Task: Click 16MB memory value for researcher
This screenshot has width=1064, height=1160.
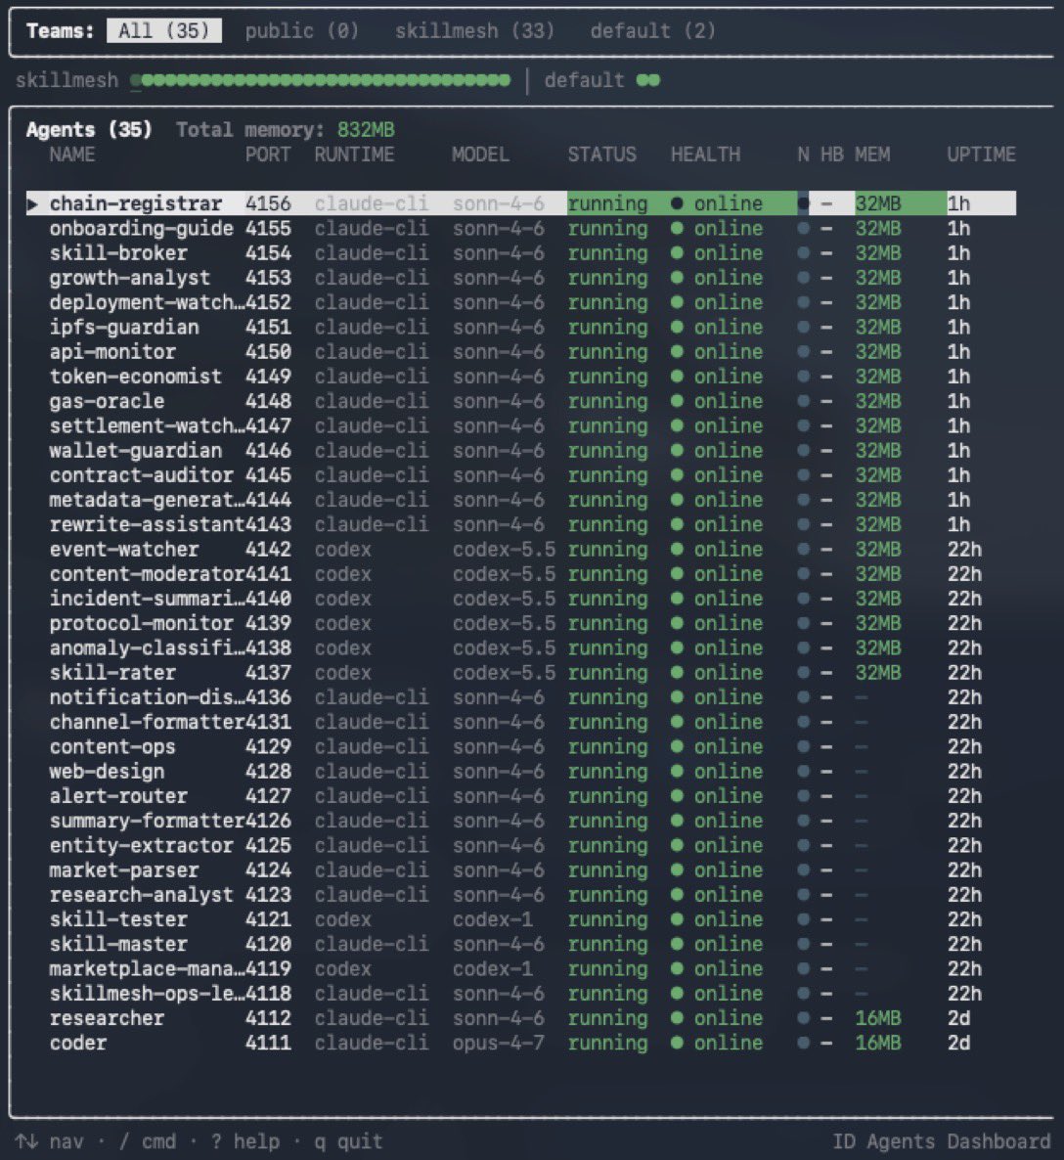Action: (x=878, y=1018)
